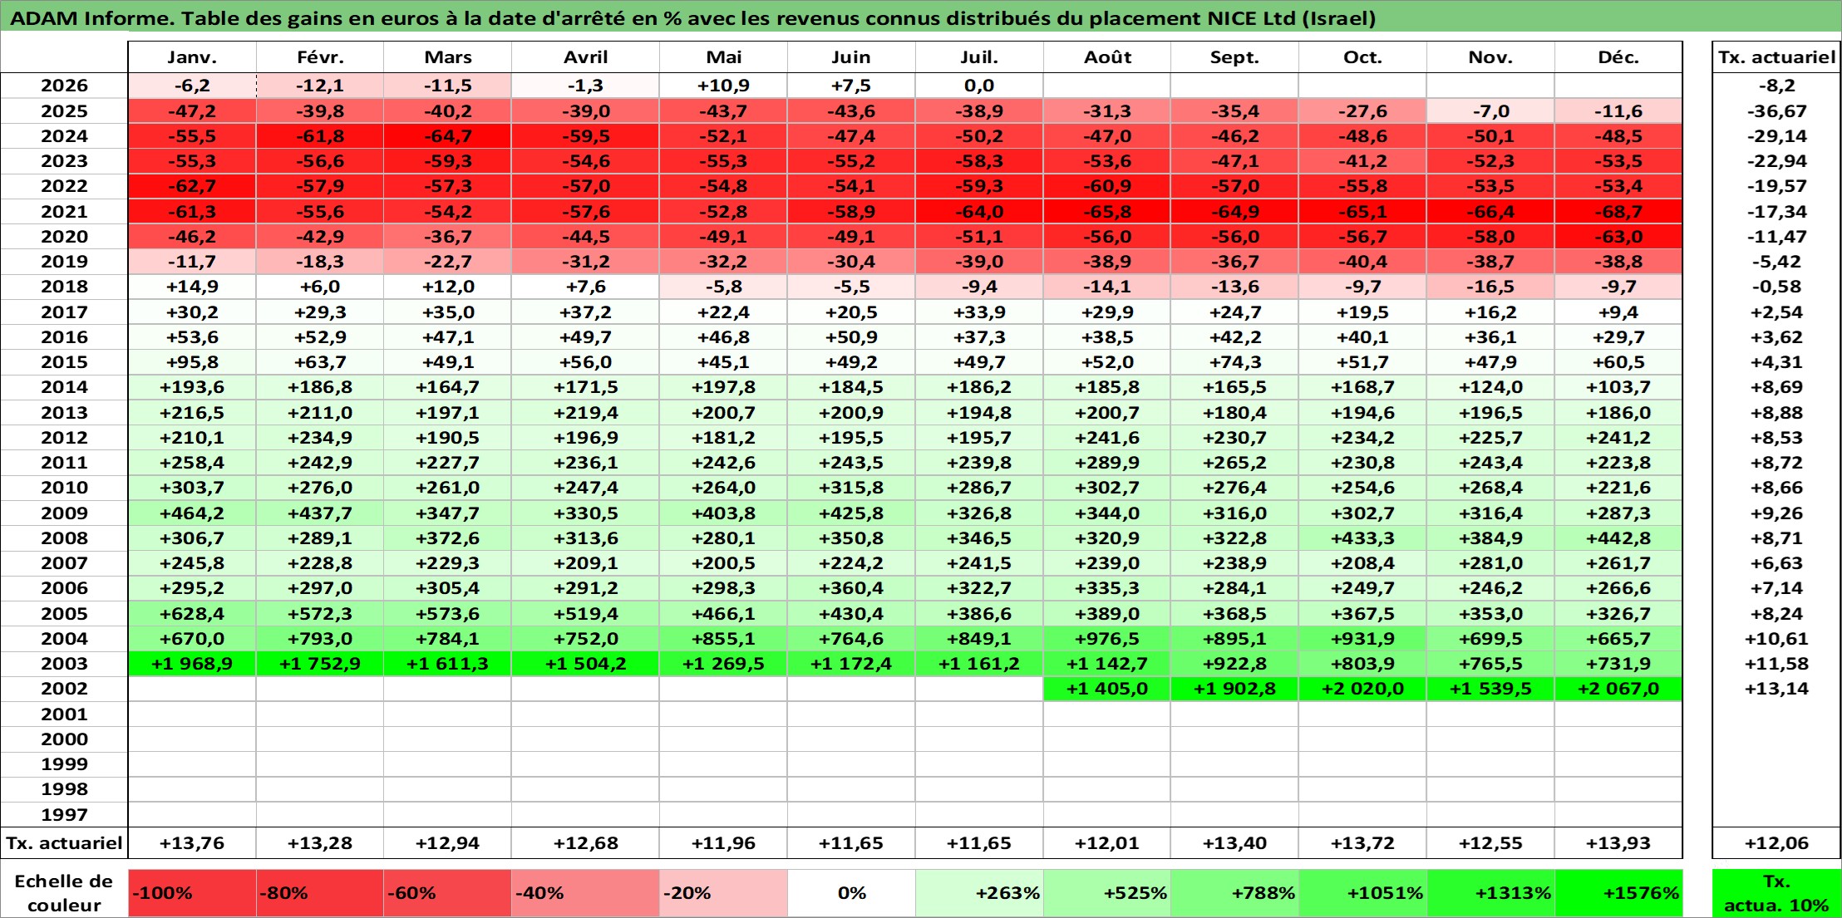Screen dimensions: 1842x918
Task: Click the +1 405,0 cell for August 2002
Action: (x=1107, y=689)
